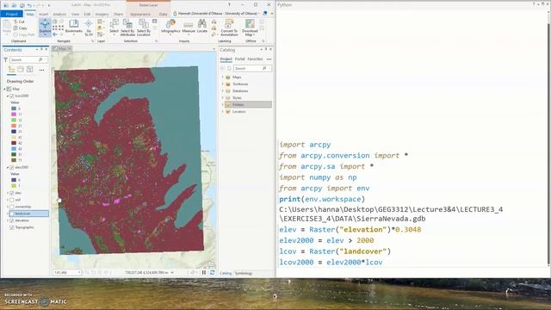
Task: Toggle lcov2000 layer visibility
Action: (11, 96)
